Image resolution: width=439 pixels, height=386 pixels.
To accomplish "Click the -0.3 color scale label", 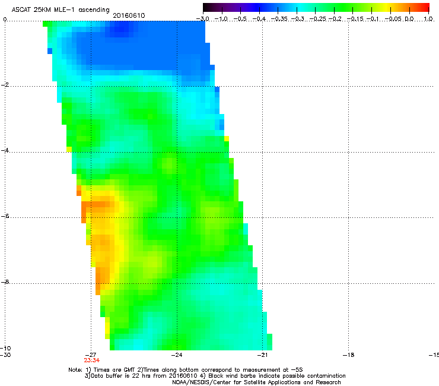I will (x=298, y=19).
